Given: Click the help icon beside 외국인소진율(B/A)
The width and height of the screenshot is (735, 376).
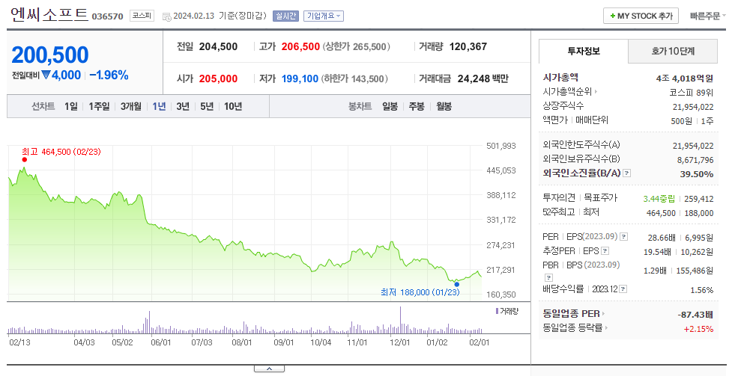Looking at the screenshot, I should [626, 173].
